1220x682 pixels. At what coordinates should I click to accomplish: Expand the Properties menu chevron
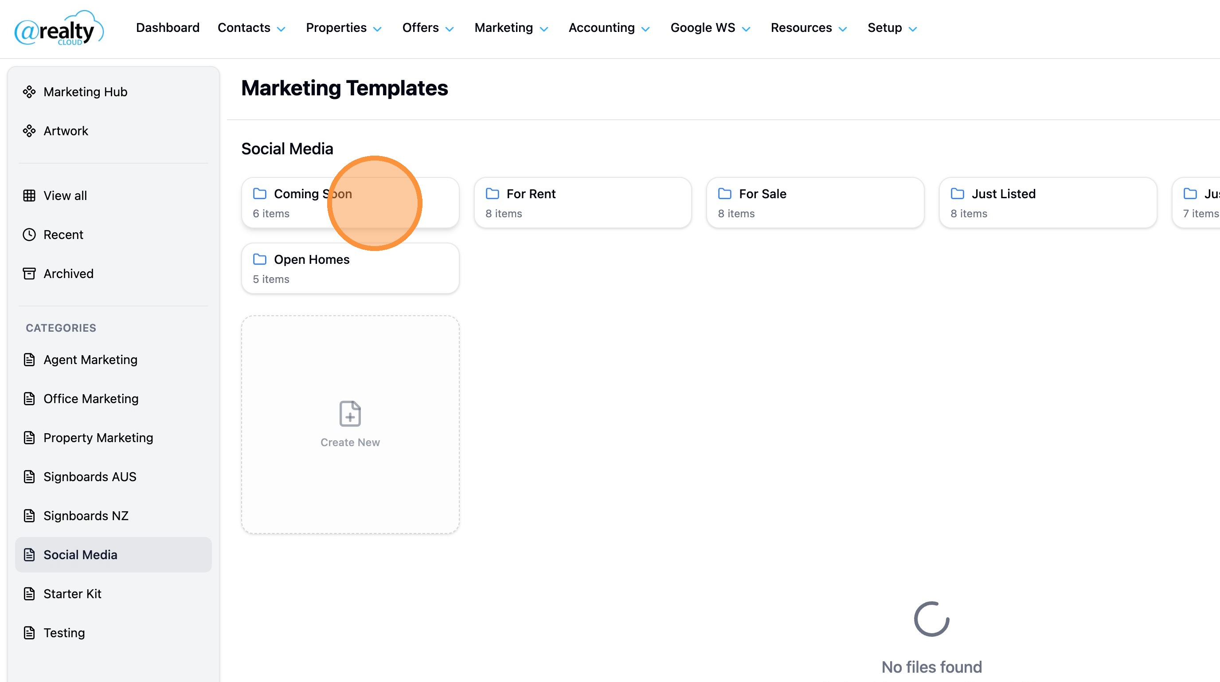coord(377,29)
